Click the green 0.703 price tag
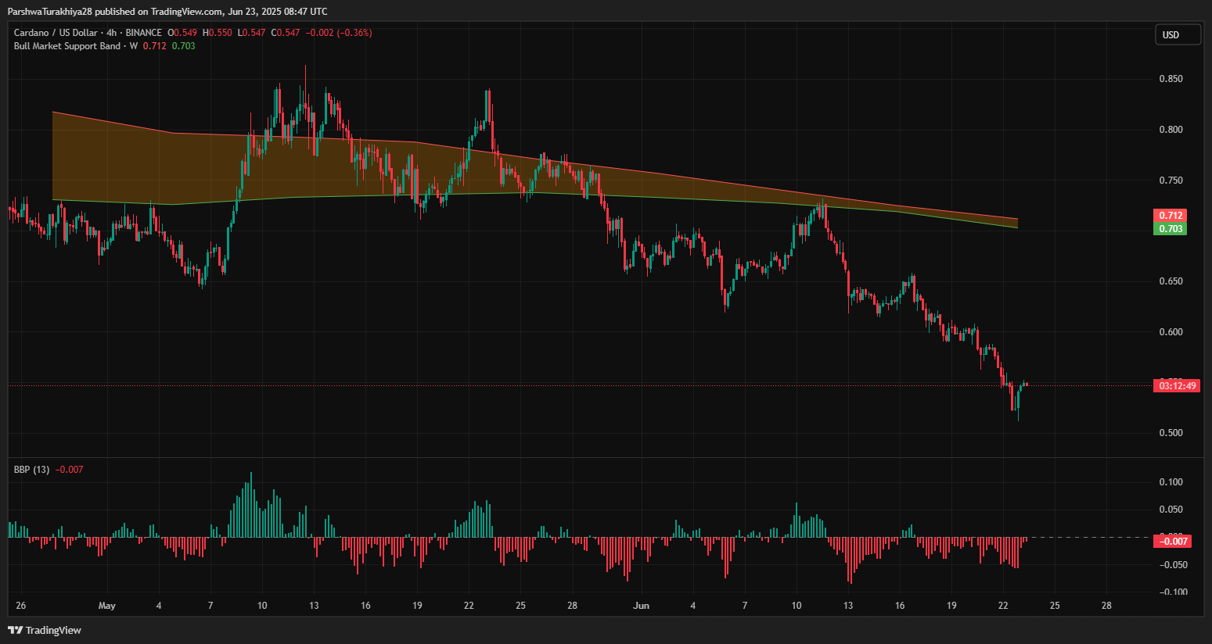Viewport: 1212px width, 644px height. tap(1170, 229)
